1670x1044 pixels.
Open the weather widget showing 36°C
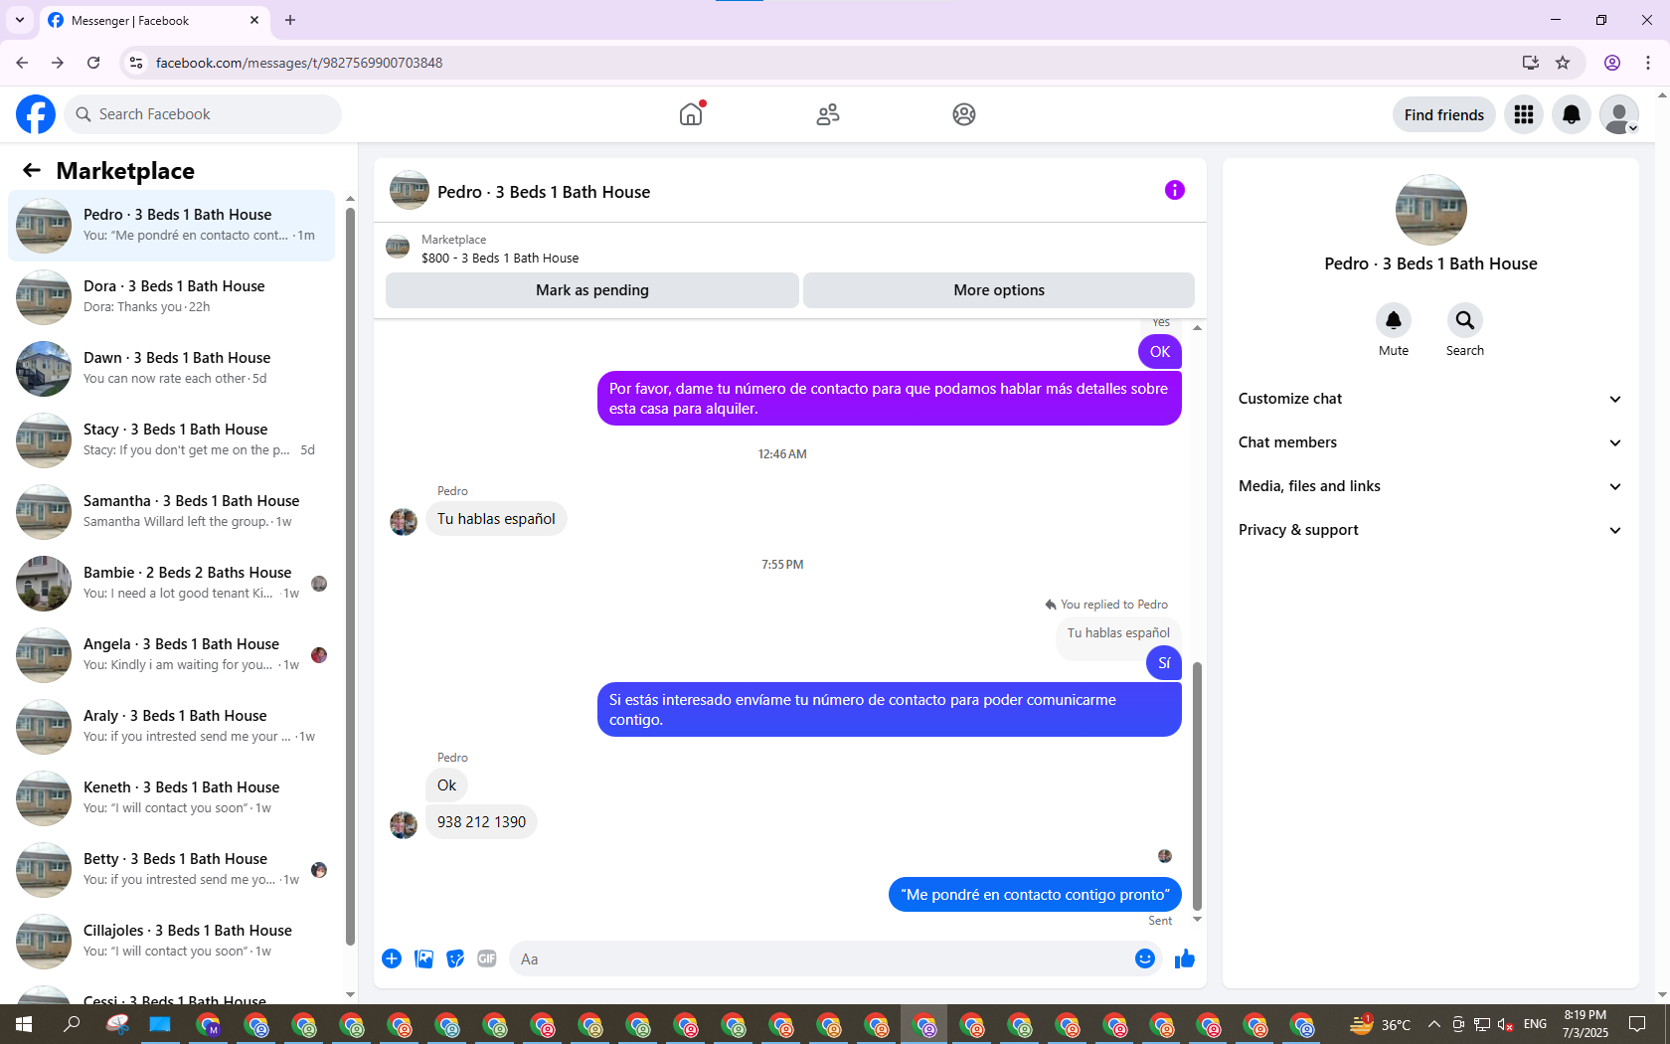(1382, 1024)
